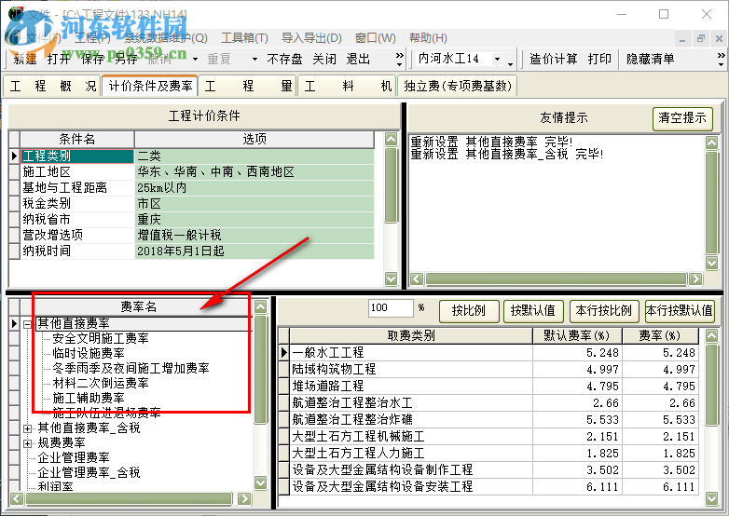Screen dimensions: 729x516
Task: Click the 打开 toolbar button
Action: (x=59, y=59)
